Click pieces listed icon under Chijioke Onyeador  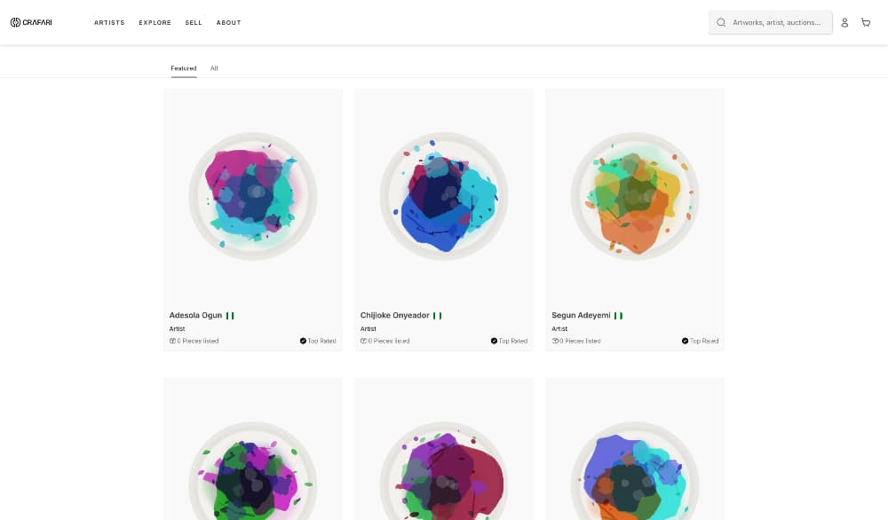coord(363,341)
